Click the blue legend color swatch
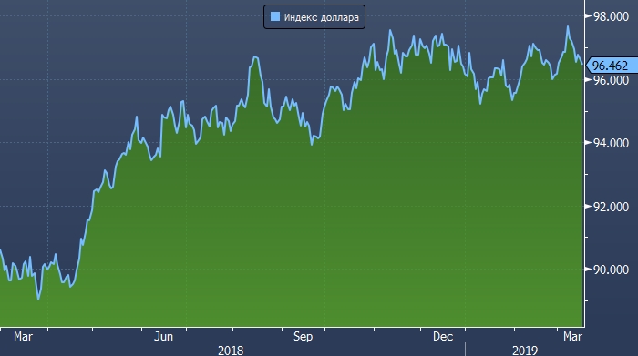This screenshot has height=356, width=638. click(x=275, y=16)
